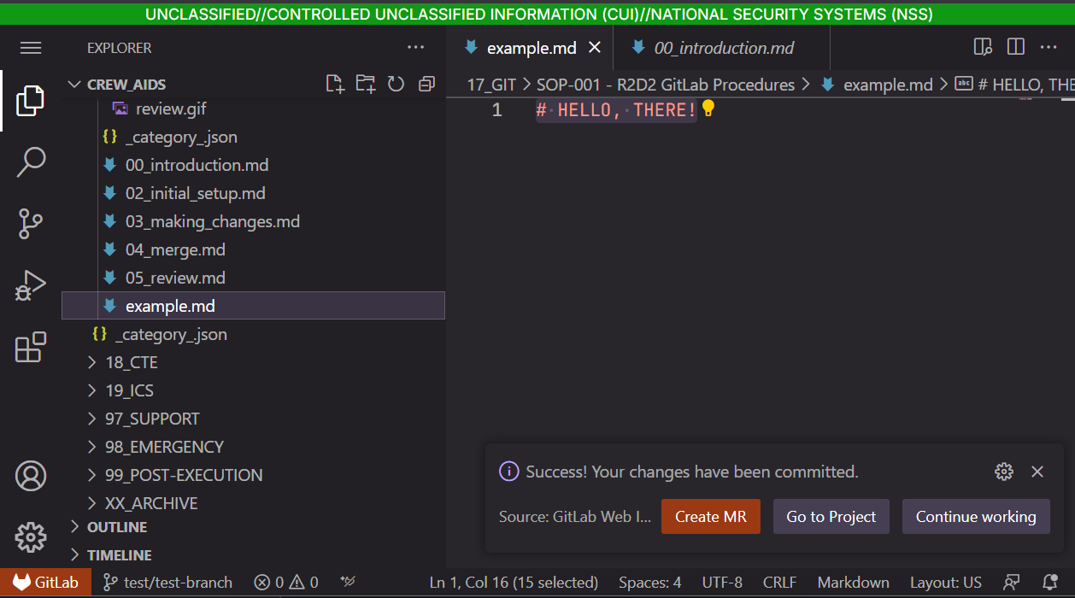Viewport: 1075px width, 598px height.
Task: Click Layout: US keyboard layout indicator
Action: click(x=945, y=583)
